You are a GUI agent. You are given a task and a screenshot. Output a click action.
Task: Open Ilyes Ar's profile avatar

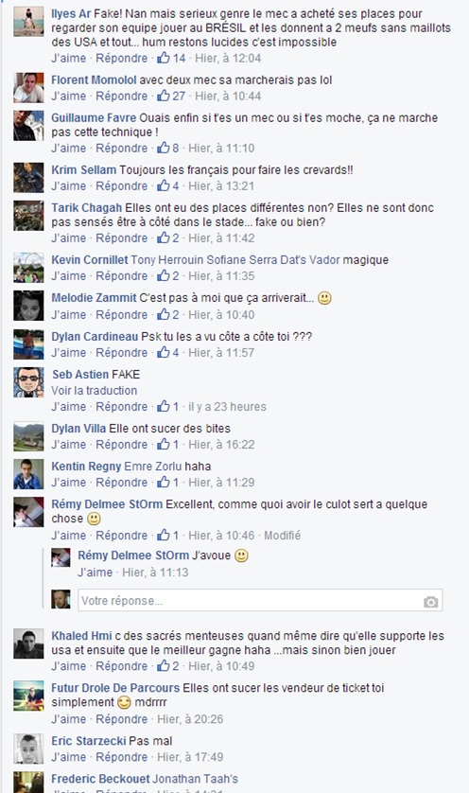[x=28, y=21]
